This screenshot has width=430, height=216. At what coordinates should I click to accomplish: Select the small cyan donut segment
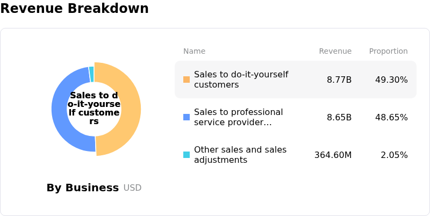[x=92, y=74]
